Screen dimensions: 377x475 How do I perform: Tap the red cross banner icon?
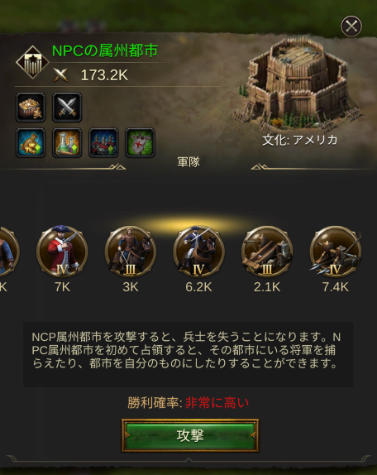click(x=140, y=142)
